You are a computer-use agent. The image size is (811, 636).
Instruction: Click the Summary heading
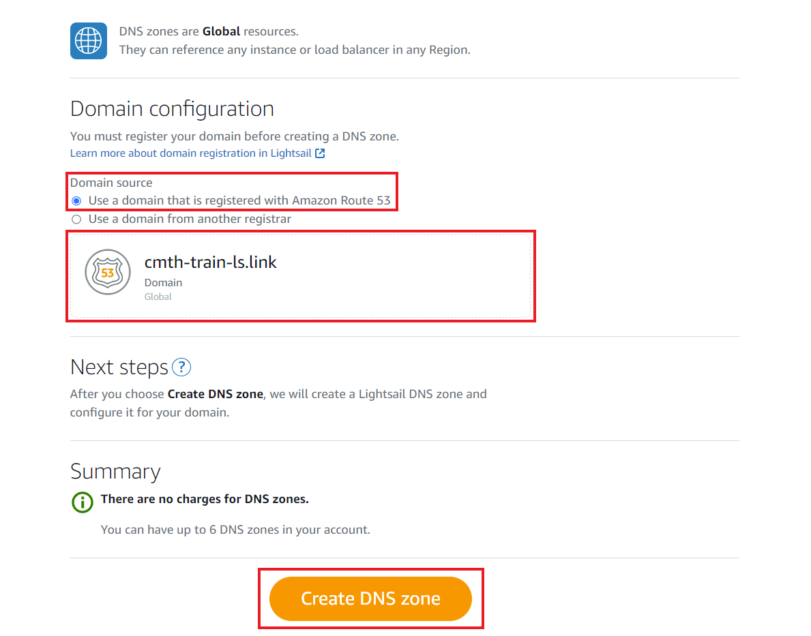(x=115, y=472)
